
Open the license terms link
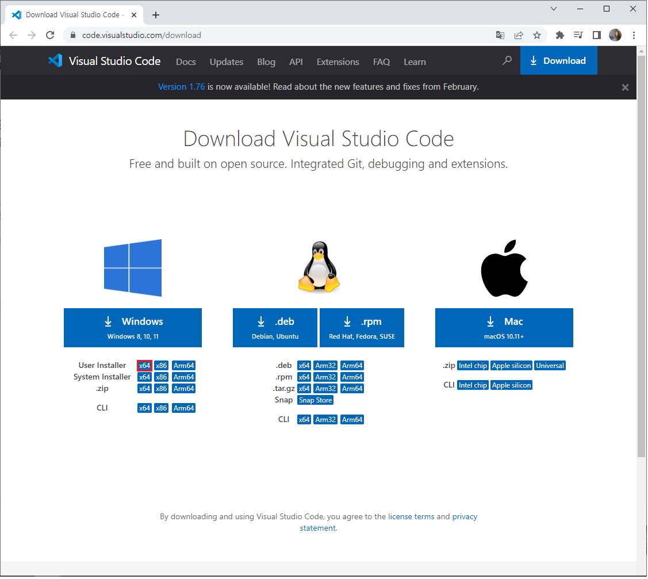click(411, 516)
